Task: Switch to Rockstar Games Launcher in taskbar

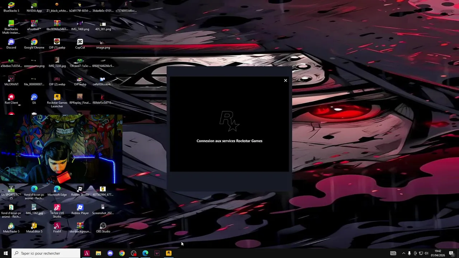Action: tap(169, 253)
